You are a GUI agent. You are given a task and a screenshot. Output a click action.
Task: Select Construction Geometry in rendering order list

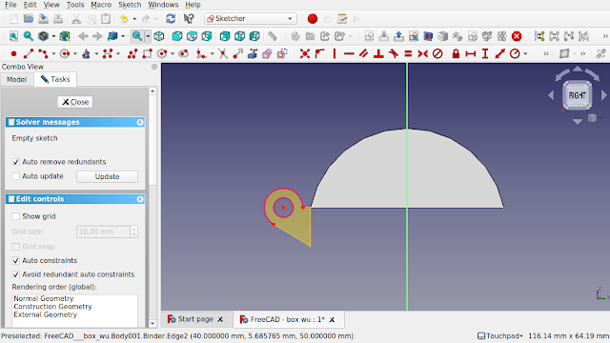[x=53, y=307]
